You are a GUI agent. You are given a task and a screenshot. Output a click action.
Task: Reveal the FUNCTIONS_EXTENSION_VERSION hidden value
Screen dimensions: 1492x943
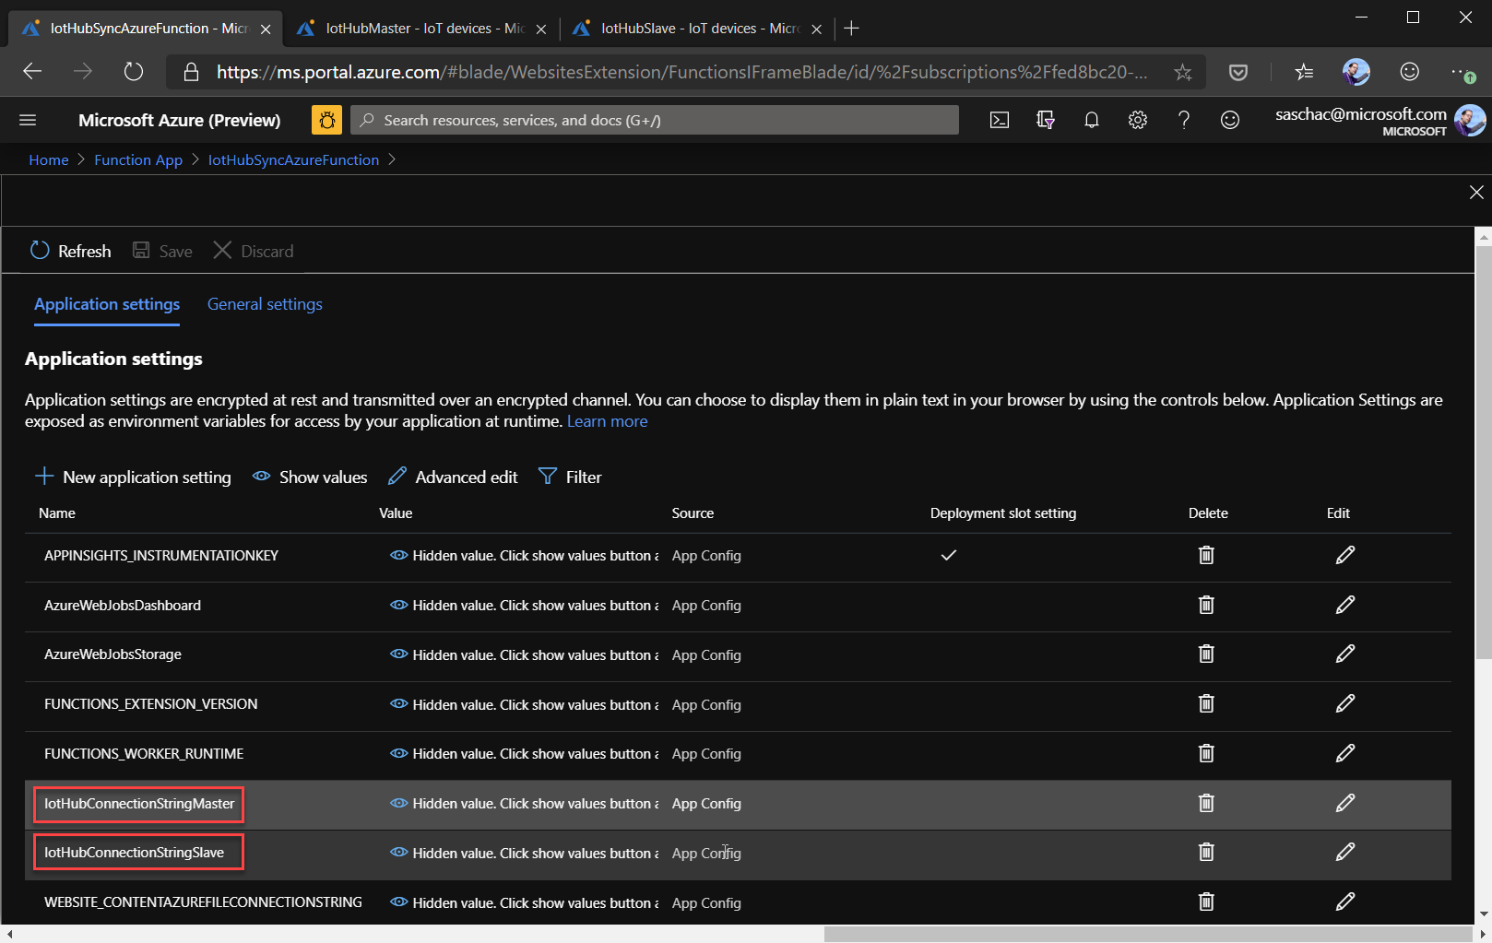(398, 704)
